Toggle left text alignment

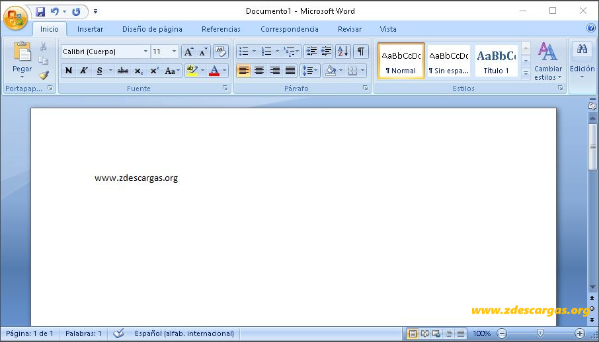tap(244, 71)
